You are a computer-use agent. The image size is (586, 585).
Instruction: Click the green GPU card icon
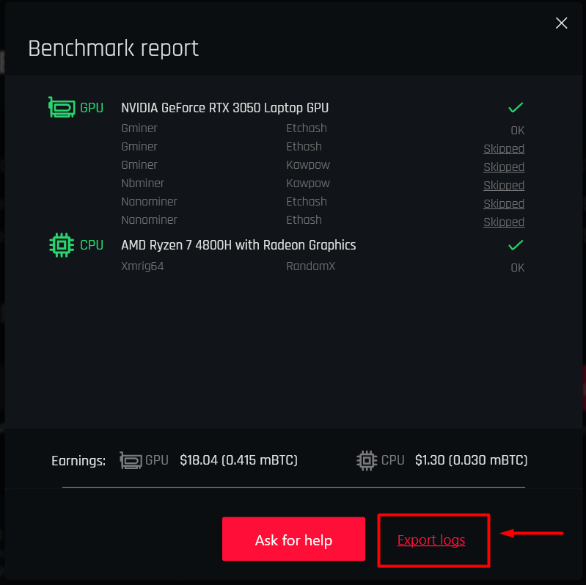coord(62,107)
